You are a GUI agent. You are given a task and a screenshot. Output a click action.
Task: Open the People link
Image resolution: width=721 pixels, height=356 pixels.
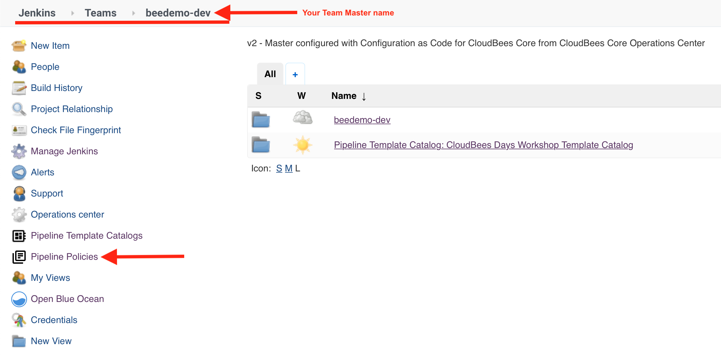click(x=45, y=67)
